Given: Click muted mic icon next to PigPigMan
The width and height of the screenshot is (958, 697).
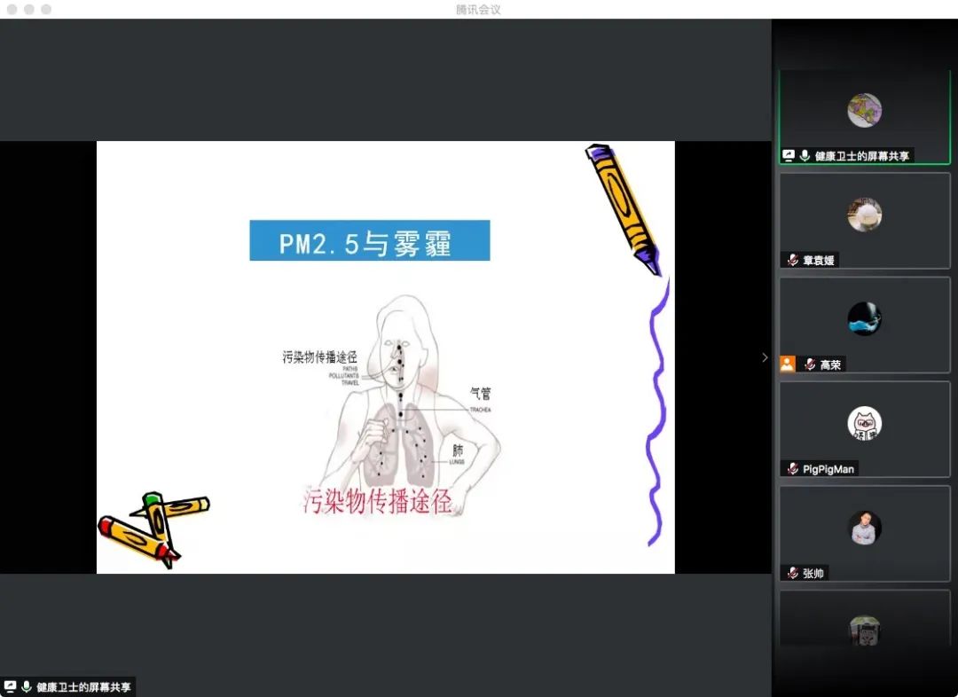Looking at the screenshot, I should tap(792, 468).
